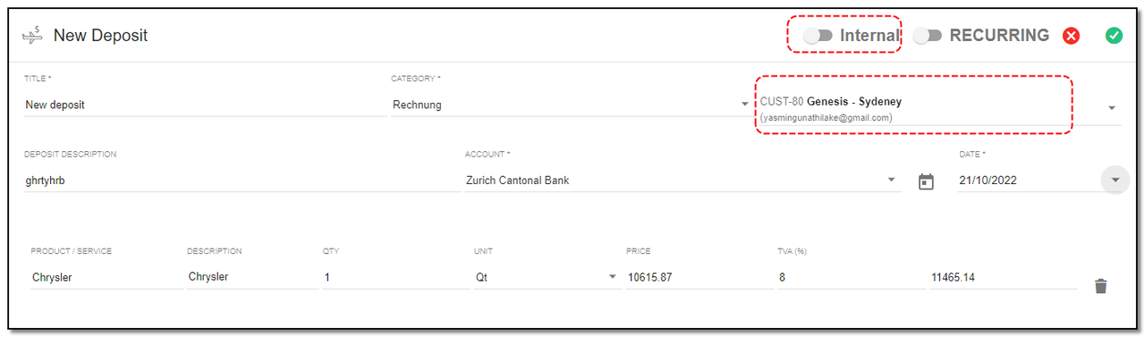
Task: Confirm deposit with green checkmark icon
Action: pyautogui.click(x=1114, y=36)
